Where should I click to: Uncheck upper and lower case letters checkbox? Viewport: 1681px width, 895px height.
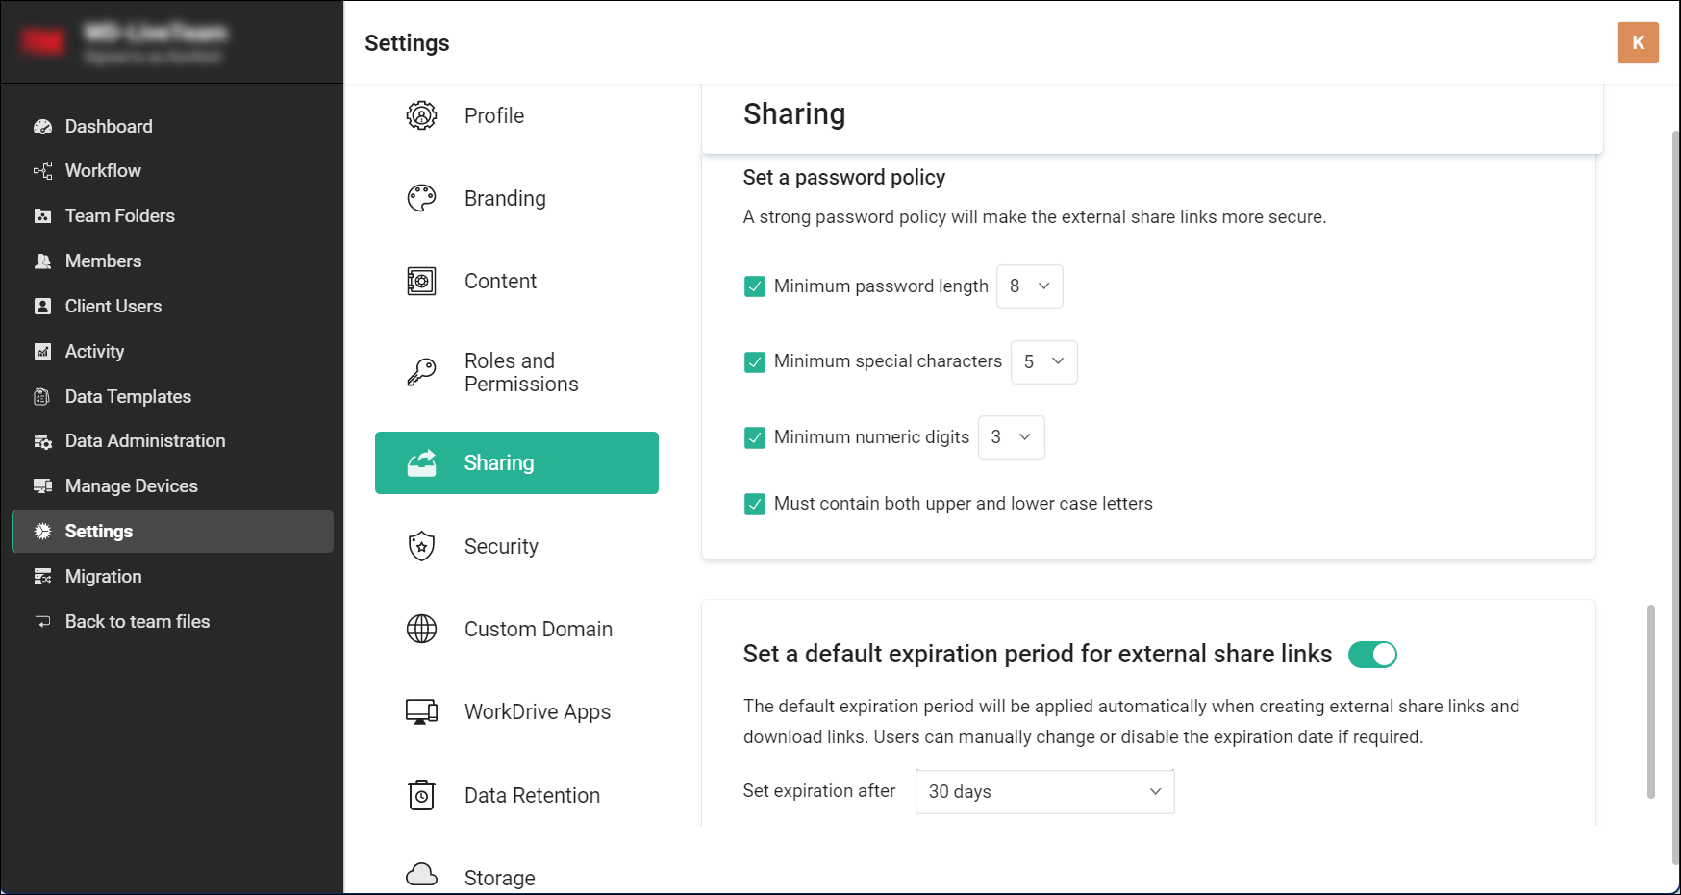coord(755,504)
